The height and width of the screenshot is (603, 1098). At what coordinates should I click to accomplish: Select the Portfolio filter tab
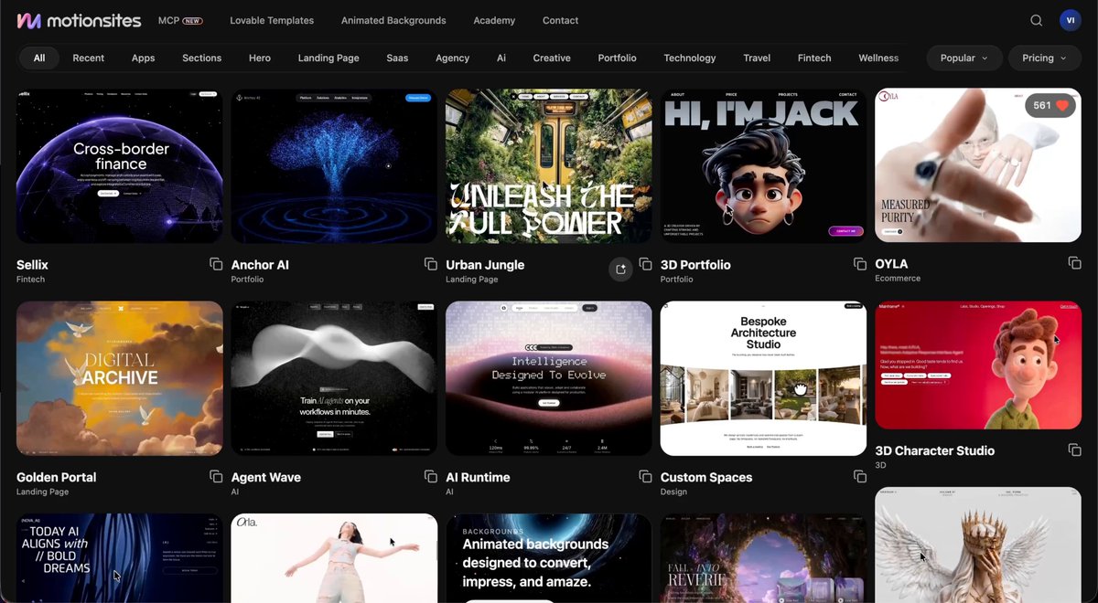(618, 58)
